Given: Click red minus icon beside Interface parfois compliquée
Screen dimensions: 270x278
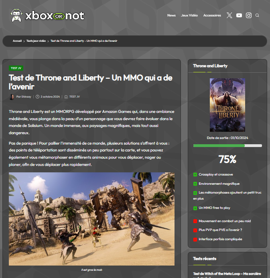Looking at the screenshot, I should coord(195,239).
